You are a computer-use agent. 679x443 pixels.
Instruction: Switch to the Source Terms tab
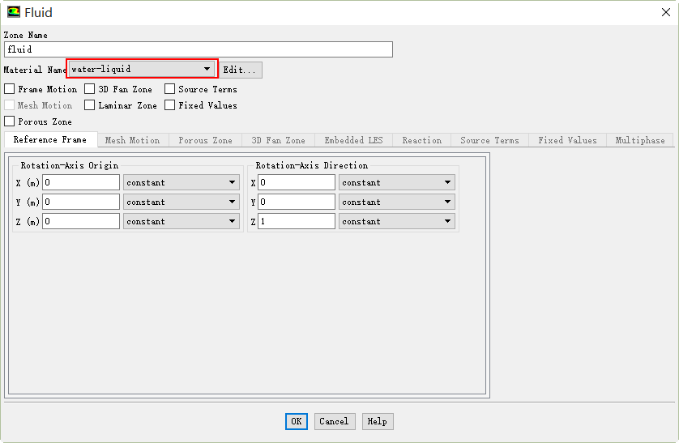coord(489,140)
